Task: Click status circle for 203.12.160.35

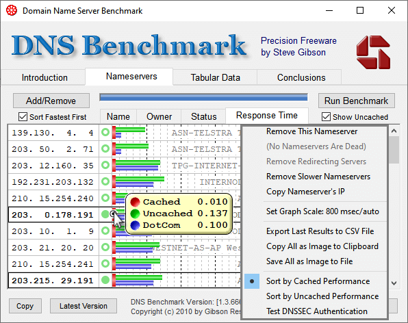Action: click(x=105, y=165)
